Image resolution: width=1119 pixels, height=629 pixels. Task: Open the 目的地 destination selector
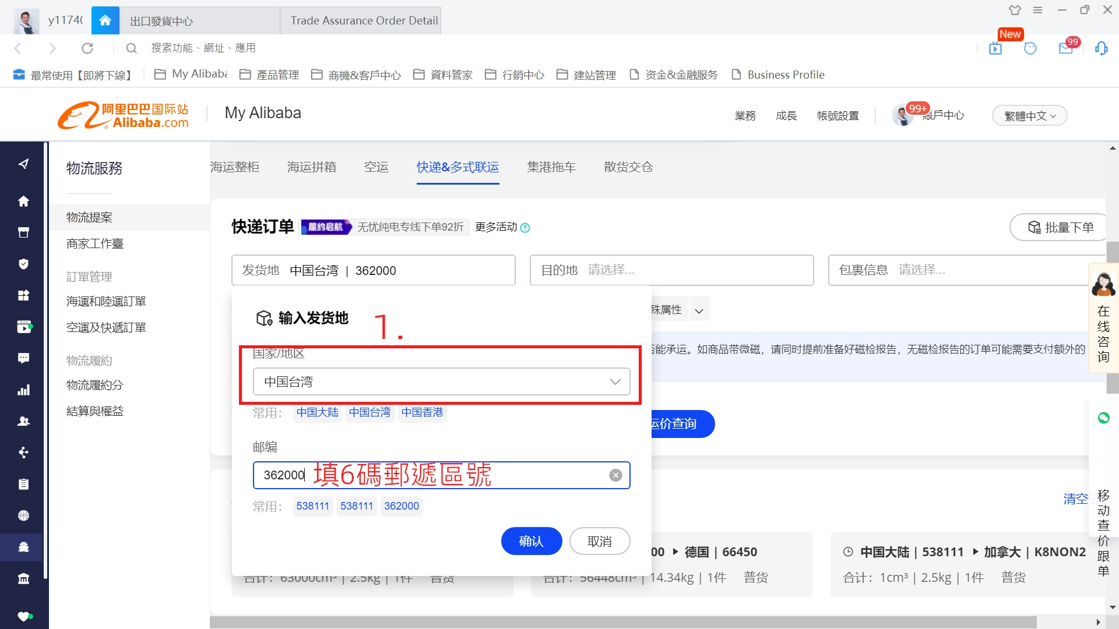point(671,270)
